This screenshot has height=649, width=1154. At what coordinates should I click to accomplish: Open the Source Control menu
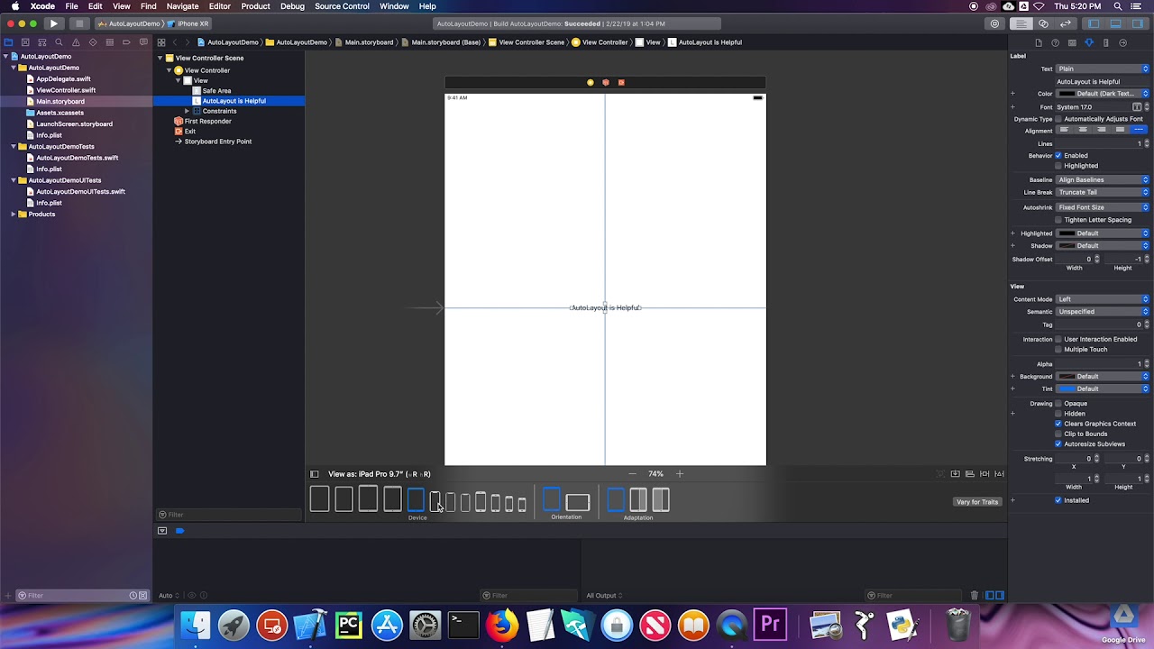click(x=342, y=6)
